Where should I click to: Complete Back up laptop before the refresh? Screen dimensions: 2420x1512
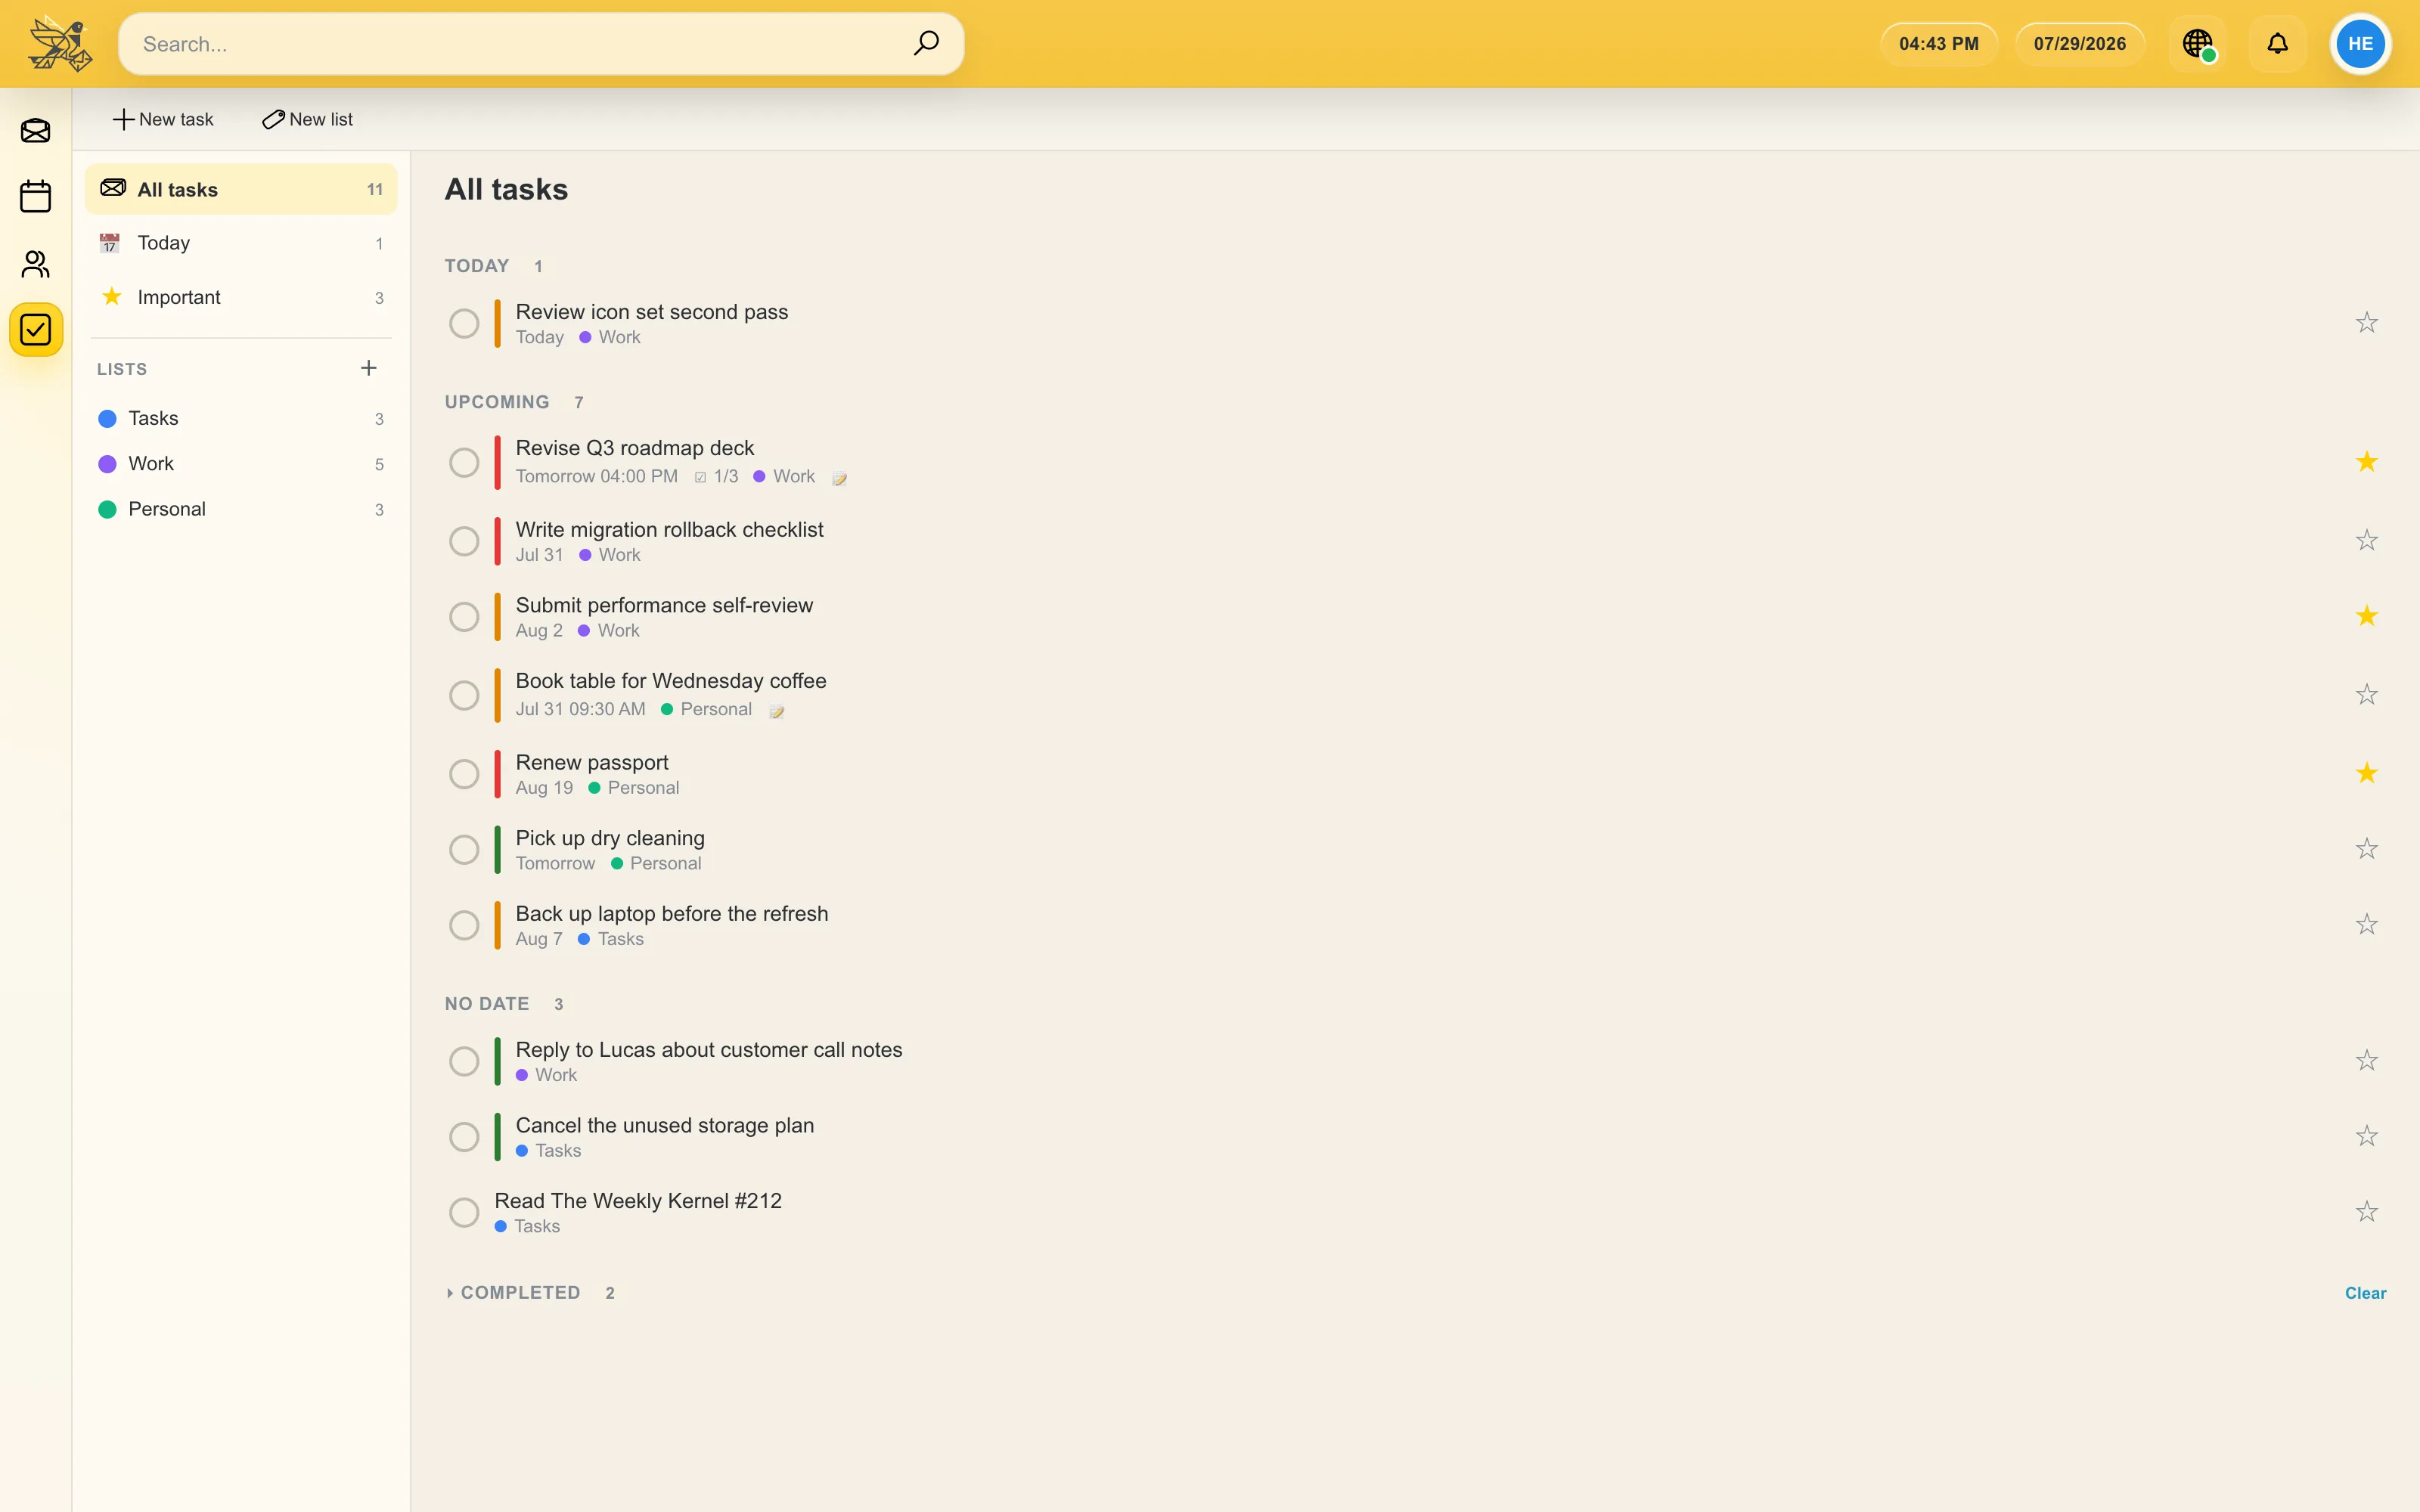pos(464,925)
